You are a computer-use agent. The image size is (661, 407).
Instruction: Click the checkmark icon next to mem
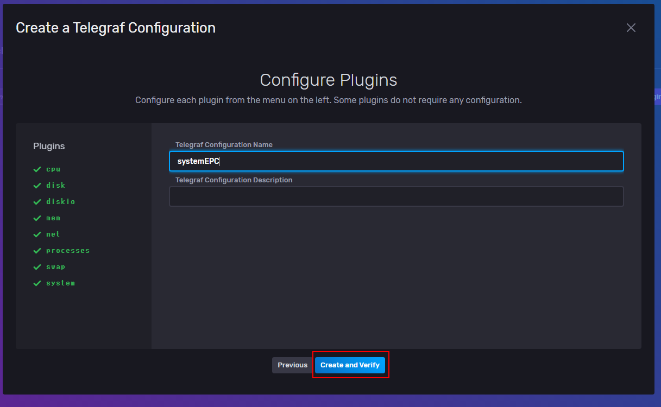pos(37,218)
